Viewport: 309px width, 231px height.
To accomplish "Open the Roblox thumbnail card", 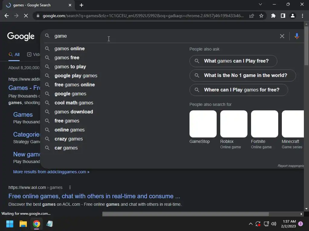I will click(x=234, y=124).
